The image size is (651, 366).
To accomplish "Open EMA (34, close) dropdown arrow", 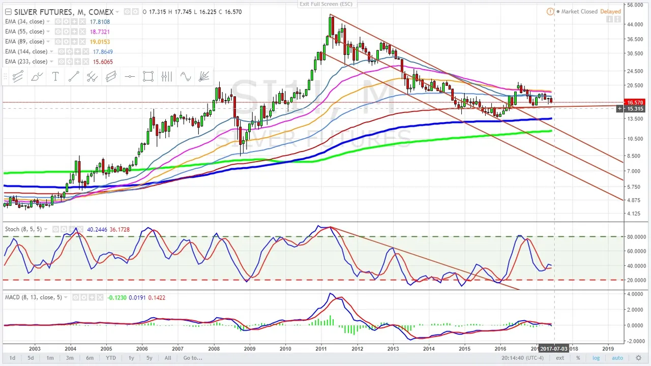I will [x=48, y=22].
